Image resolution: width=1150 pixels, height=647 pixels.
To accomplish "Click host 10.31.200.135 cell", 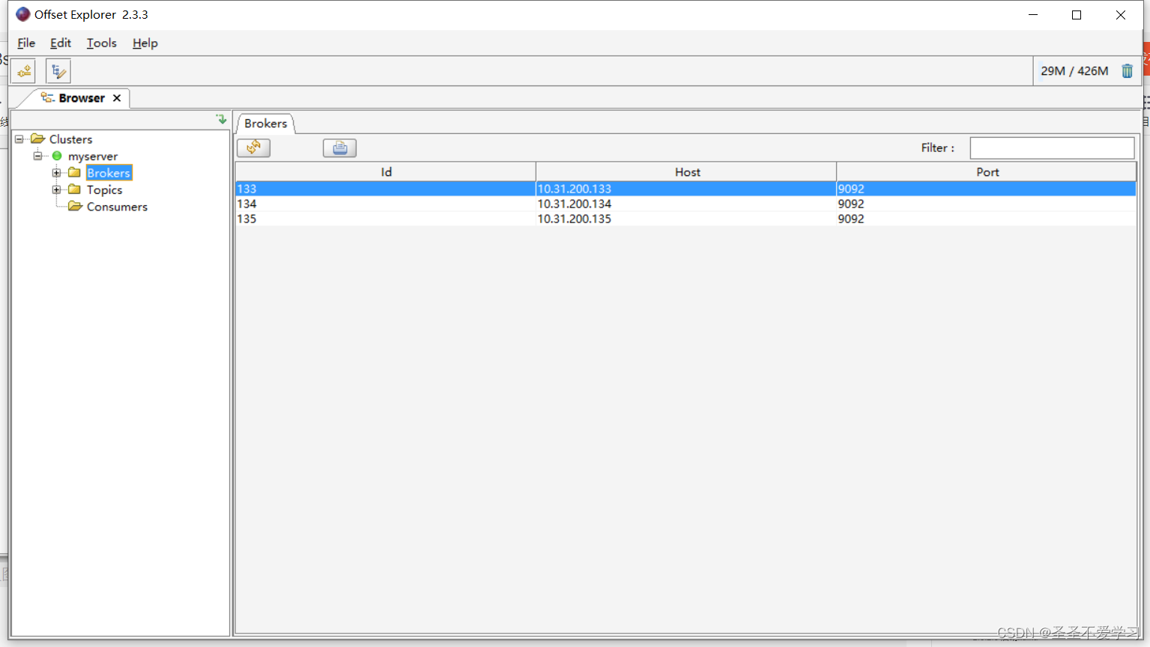I will 686,219.
